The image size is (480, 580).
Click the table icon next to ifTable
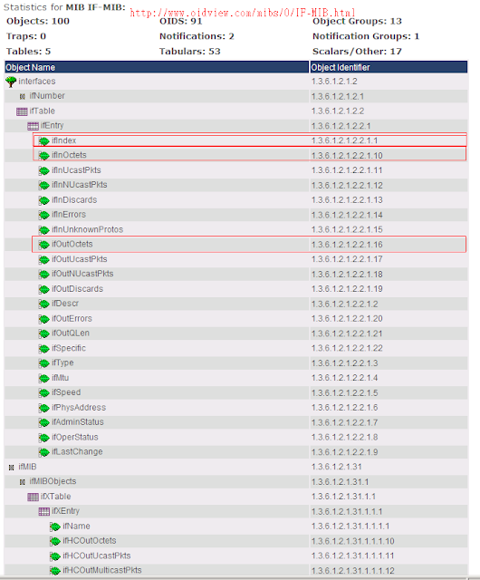coord(22,111)
